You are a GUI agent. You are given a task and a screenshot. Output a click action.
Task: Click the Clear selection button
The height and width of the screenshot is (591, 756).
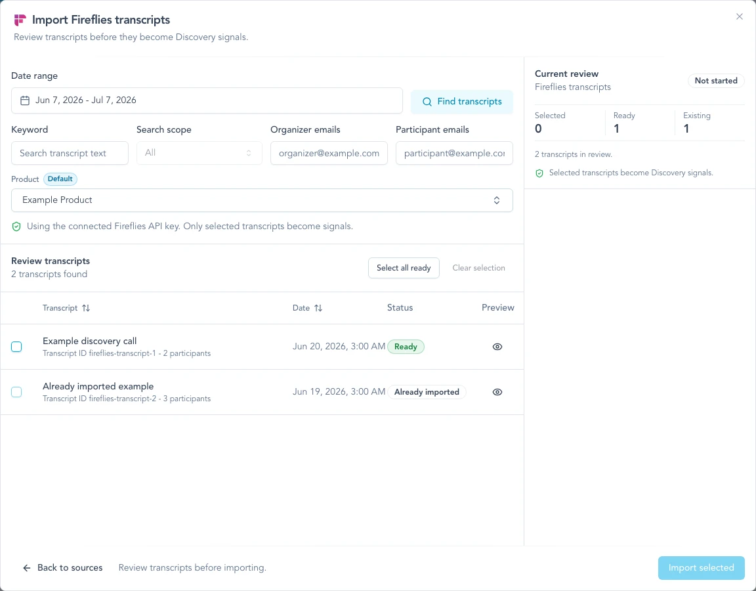479,268
